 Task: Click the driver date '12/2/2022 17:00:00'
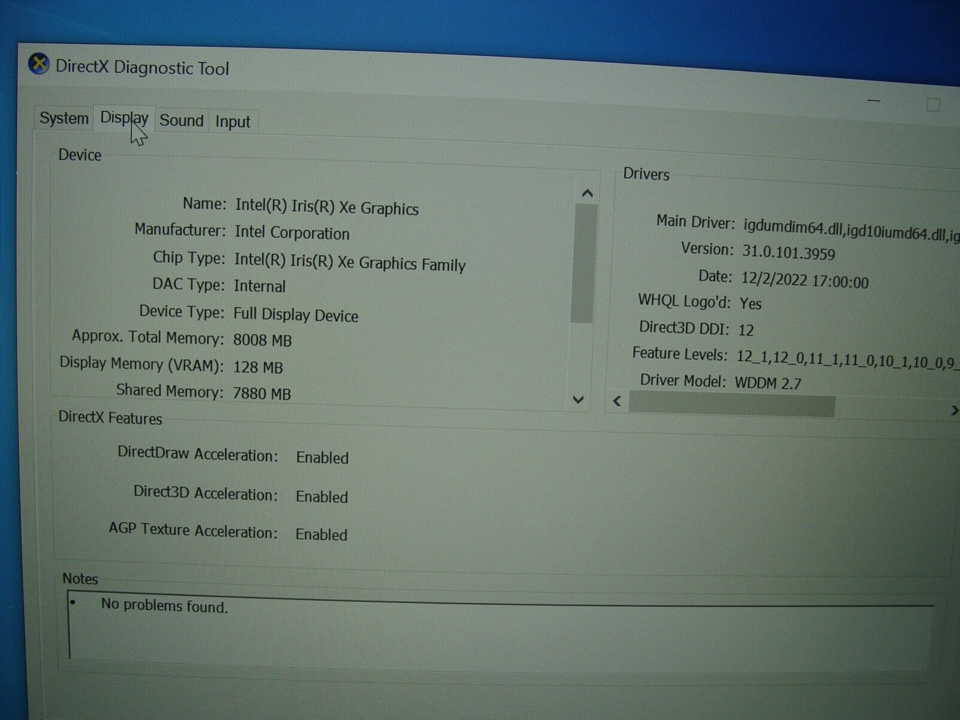click(805, 280)
